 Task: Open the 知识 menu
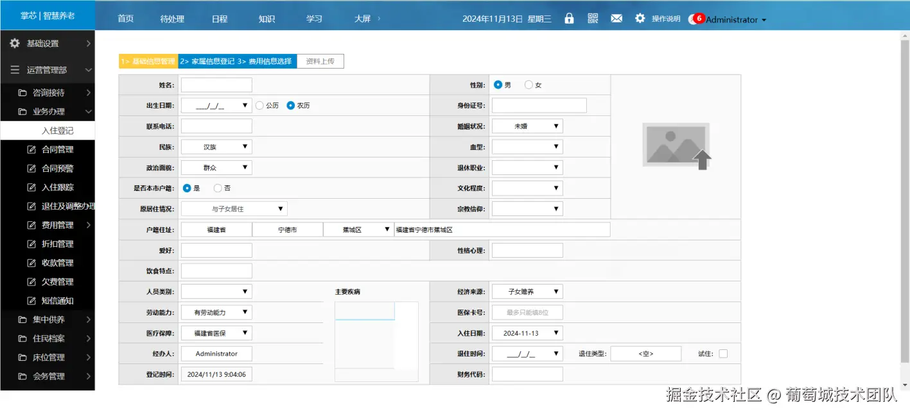267,19
